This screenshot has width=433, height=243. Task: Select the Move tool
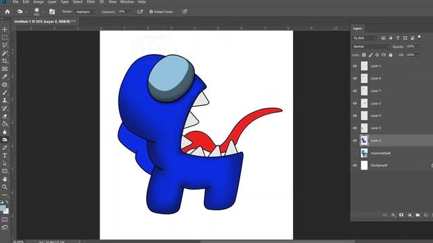click(5, 30)
